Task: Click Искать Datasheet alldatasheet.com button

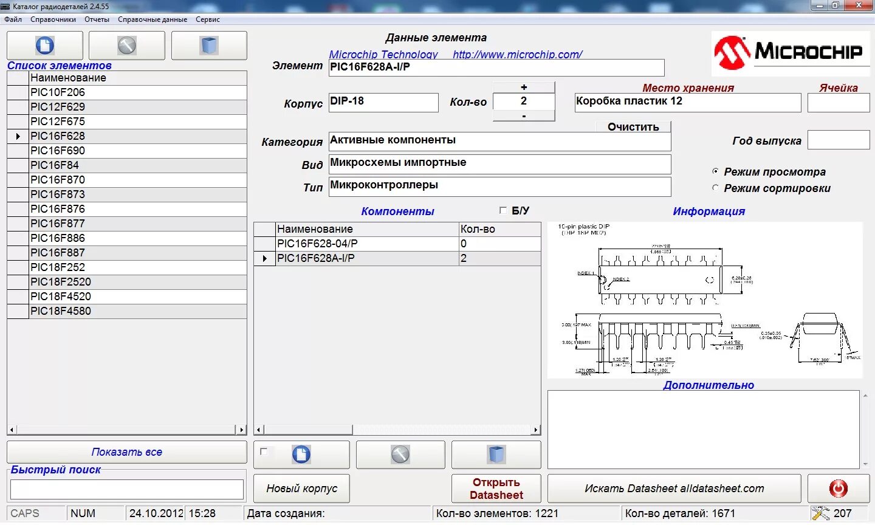Action: pos(674,489)
